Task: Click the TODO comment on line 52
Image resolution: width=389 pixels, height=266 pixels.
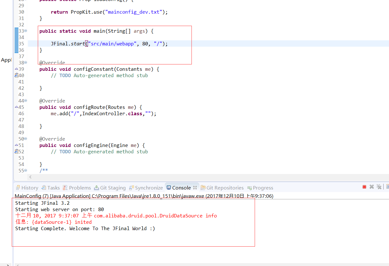Action: tap(99, 151)
